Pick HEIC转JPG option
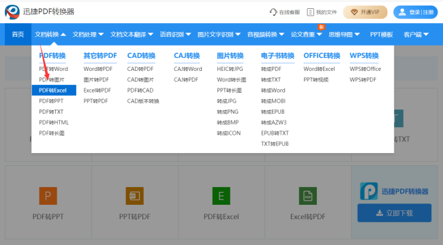Viewport: 443px width, 245px height. pos(230,69)
